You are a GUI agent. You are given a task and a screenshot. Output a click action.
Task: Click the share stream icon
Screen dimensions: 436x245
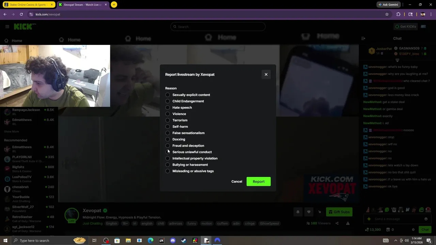pos(337,223)
